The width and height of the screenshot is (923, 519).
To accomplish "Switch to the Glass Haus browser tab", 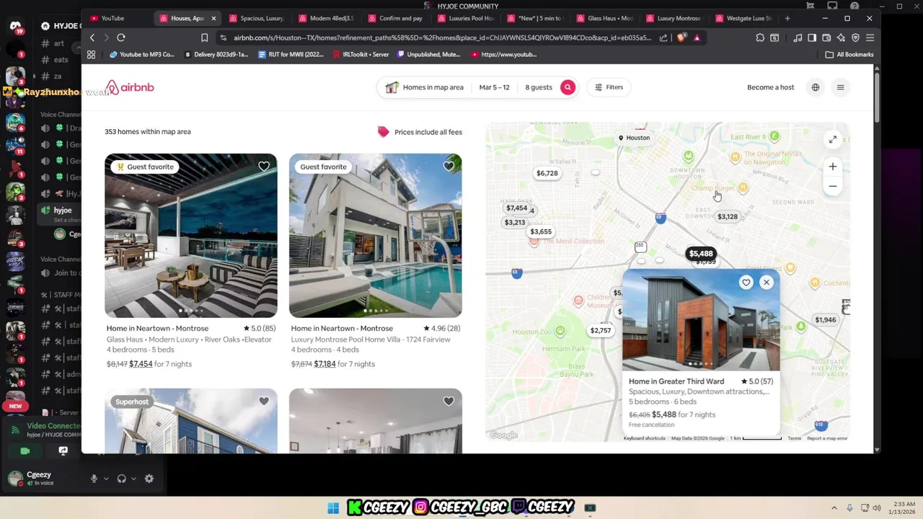I will click(606, 18).
